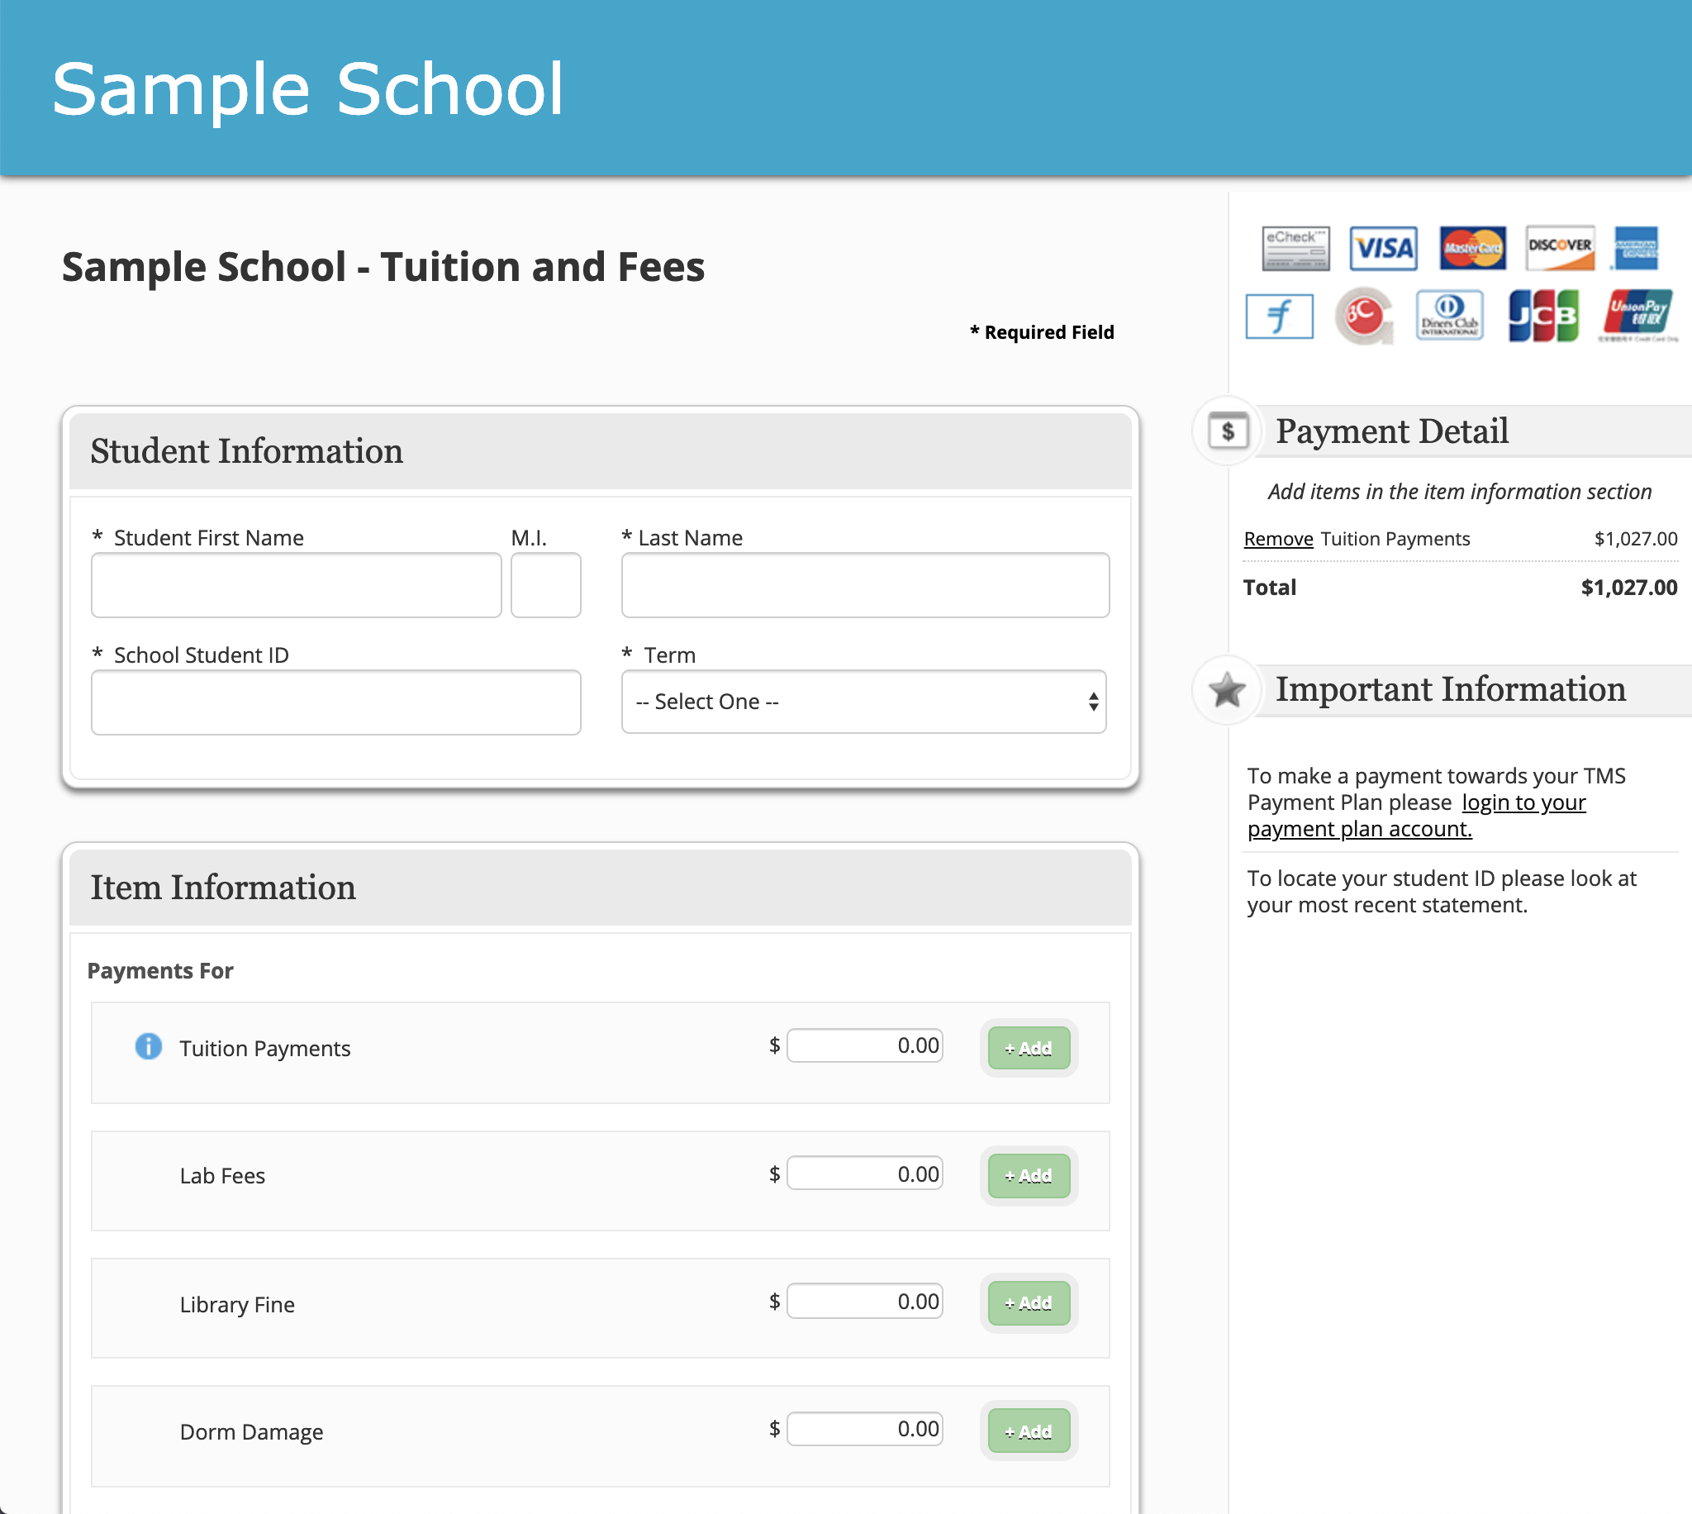Click the eCheck payment icon
The width and height of the screenshot is (1692, 1514).
click(x=1295, y=248)
